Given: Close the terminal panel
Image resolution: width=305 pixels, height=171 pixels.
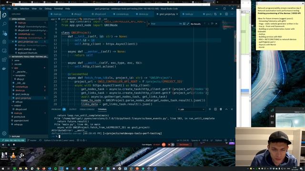Looking at the screenshot, I should (232, 109).
